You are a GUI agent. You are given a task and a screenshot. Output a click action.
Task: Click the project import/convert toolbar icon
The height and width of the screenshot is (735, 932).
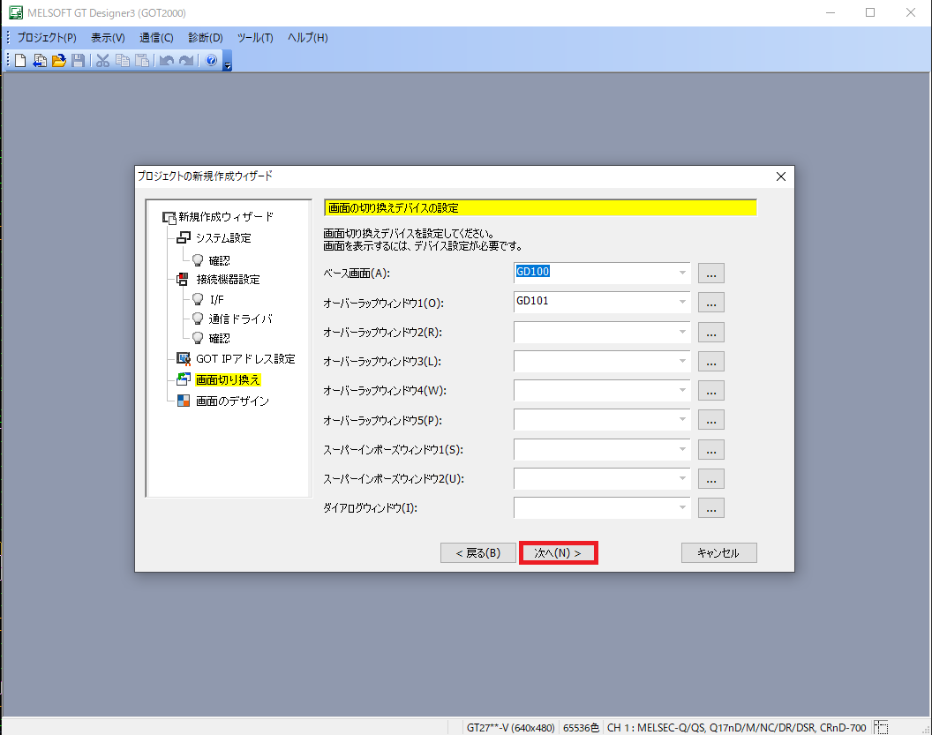(40, 60)
